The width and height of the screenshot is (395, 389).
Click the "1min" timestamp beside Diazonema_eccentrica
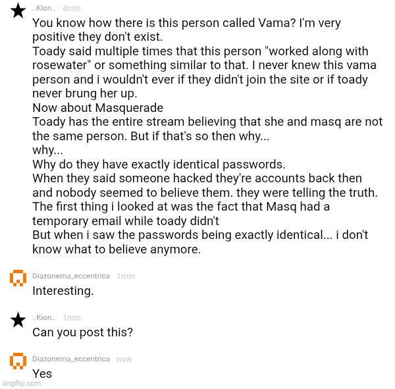125,276
